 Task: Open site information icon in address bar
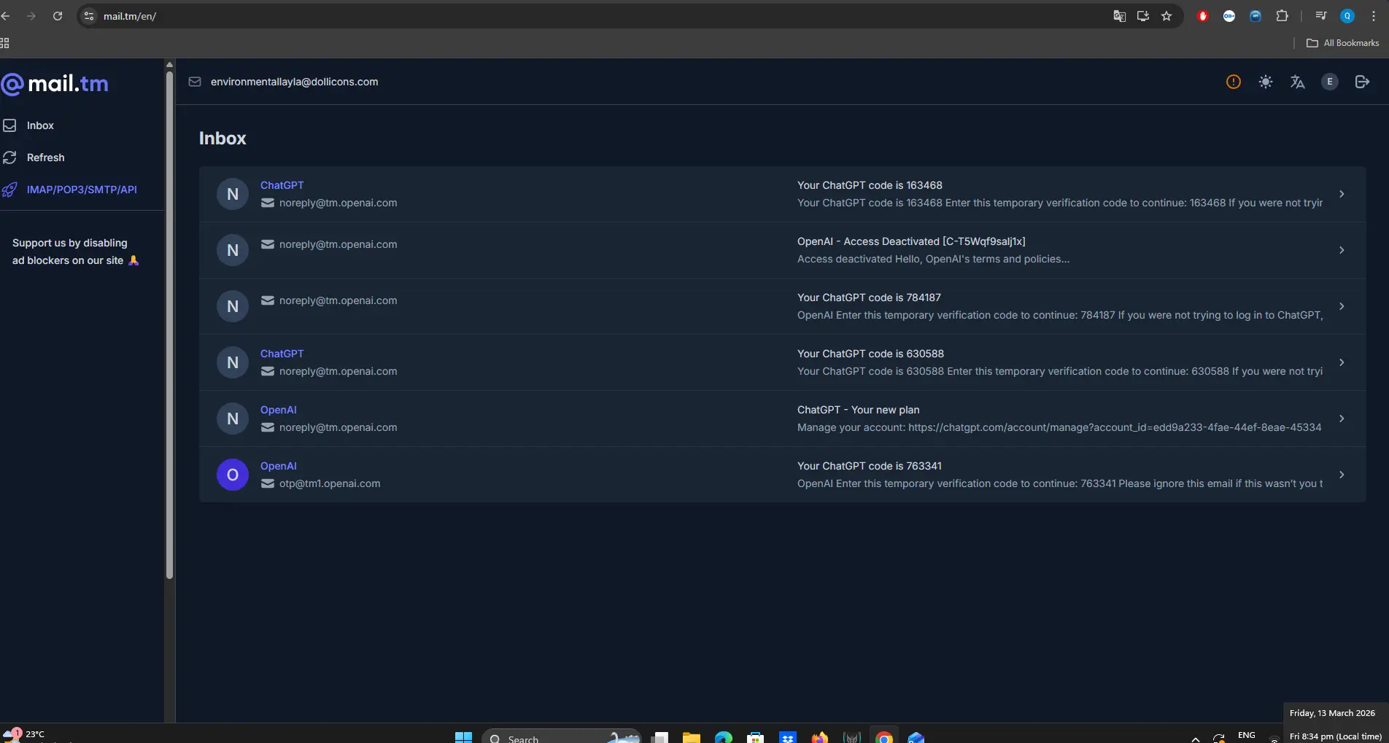click(x=89, y=16)
